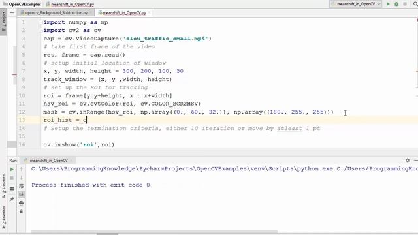The width and height of the screenshot is (418, 235).
Task: Click error indicator at top of editor scrollbar
Action: [417, 20]
